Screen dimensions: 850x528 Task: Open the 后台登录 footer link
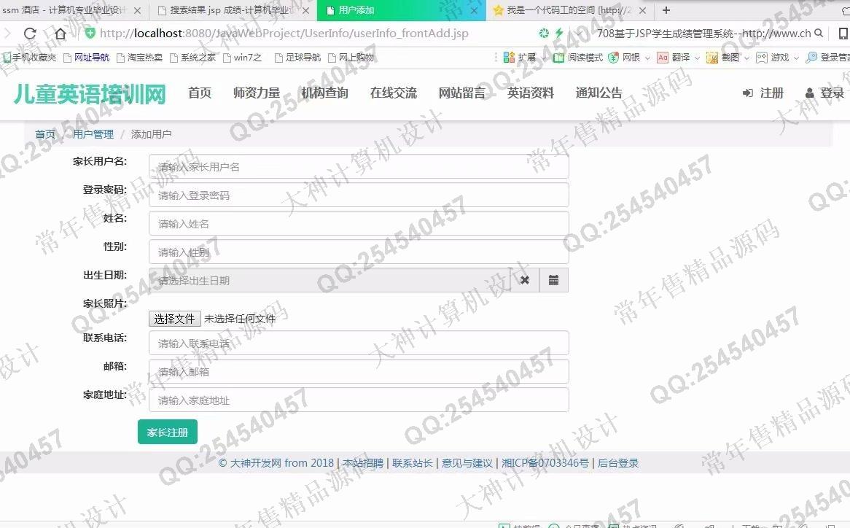click(x=618, y=463)
